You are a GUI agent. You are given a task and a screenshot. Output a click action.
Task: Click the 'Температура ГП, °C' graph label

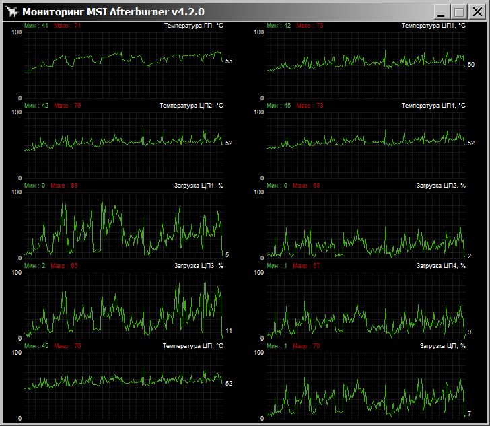[x=193, y=26]
